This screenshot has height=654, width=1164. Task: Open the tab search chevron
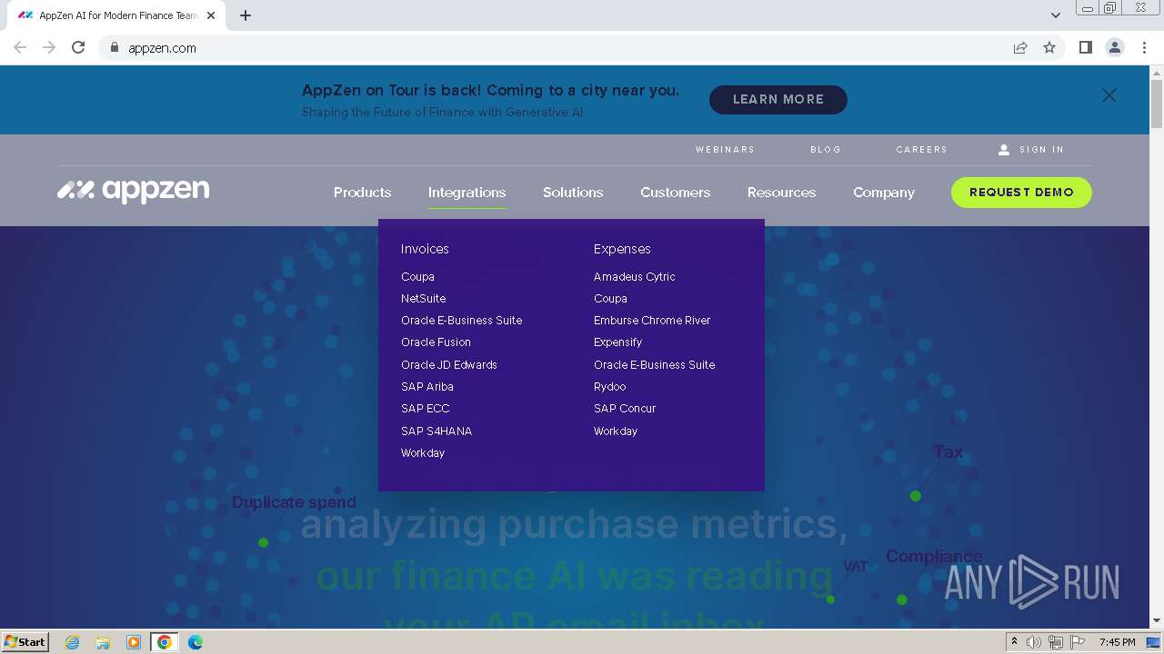click(x=1056, y=15)
